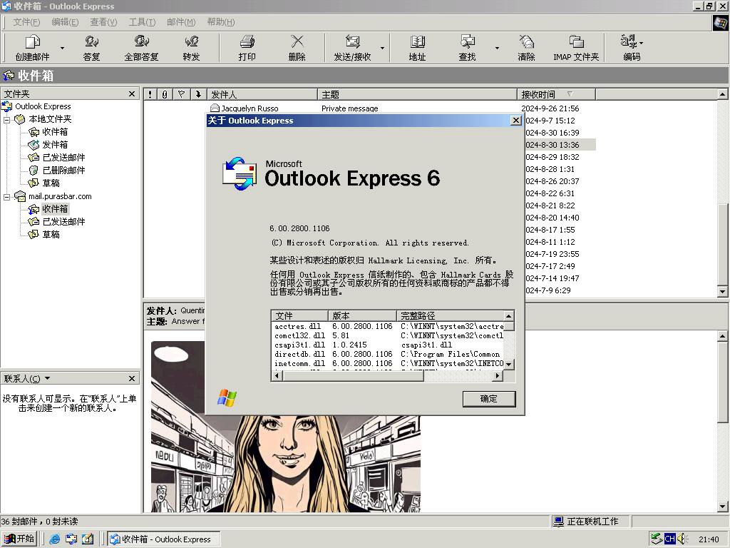Screen dimensions: 730x548
Task: Open the 查找 dropdown arrow
Action: point(497,48)
